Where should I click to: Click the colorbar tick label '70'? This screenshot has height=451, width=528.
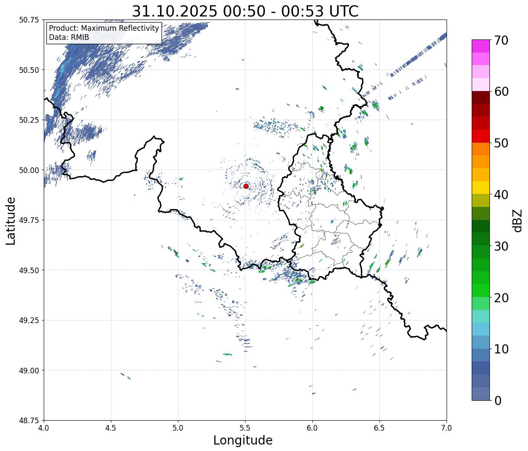pos(501,40)
